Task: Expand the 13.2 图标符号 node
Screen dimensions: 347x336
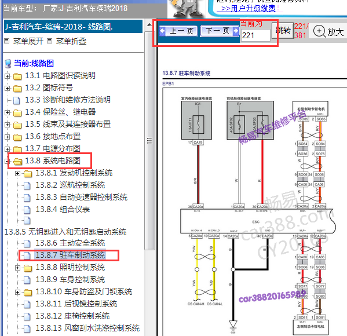Action: point(7,88)
